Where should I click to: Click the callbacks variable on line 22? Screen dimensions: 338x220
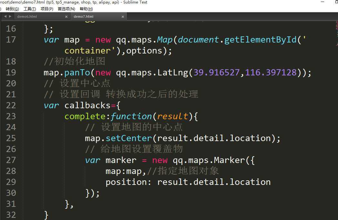pos(87,105)
